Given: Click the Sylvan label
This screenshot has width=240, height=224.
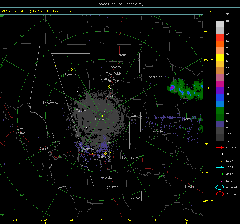Looking at the screenshot, I should coord(102,79).
